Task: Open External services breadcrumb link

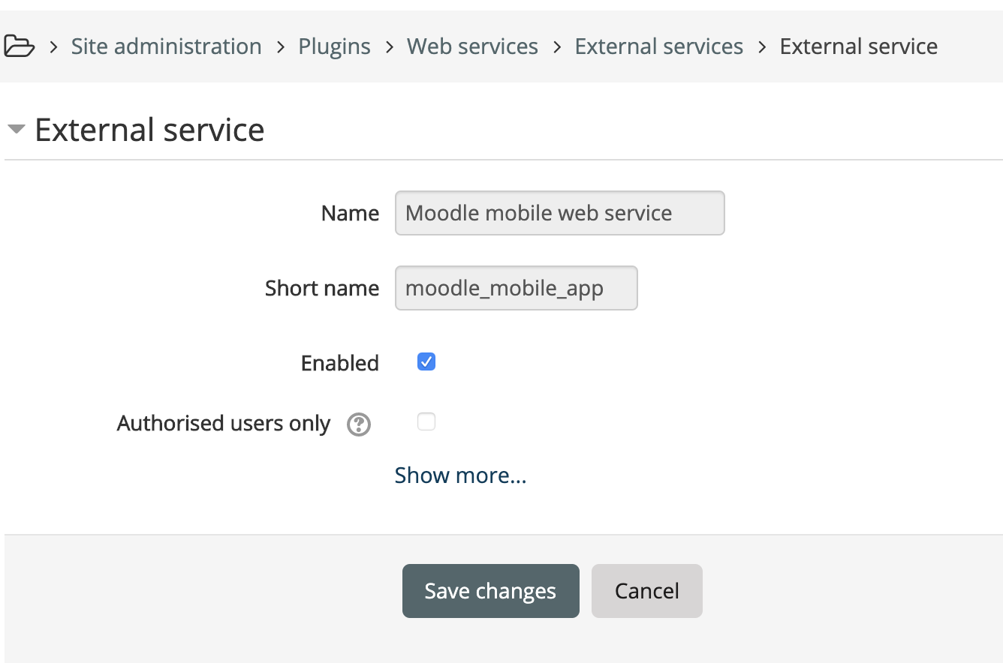Action: [x=659, y=46]
